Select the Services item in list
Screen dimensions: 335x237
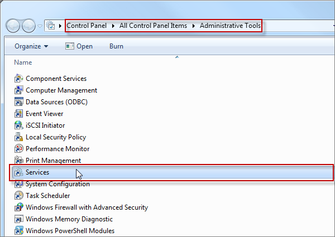coord(37,172)
